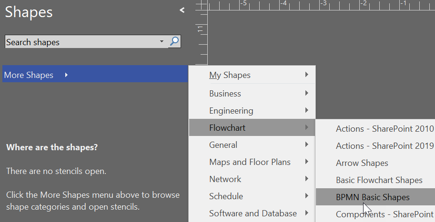Open the Basic Flowchart Shapes stencil
This screenshot has width=435, height=222.
point(379,180)
